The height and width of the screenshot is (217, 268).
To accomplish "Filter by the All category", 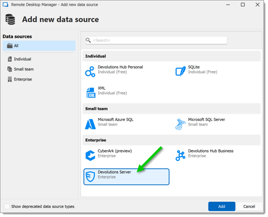I will (x=39, y=46).
